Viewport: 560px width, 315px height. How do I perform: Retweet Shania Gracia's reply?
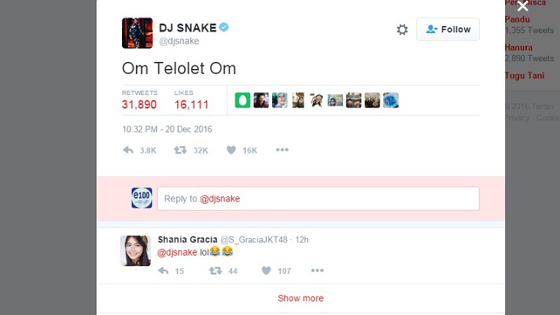click(215, 270)
